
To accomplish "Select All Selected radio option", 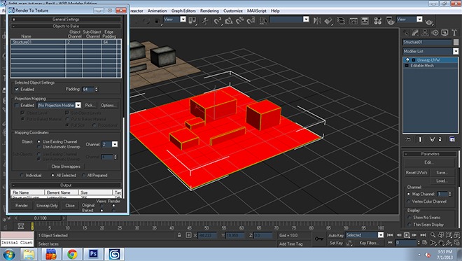I will (52, 175).
